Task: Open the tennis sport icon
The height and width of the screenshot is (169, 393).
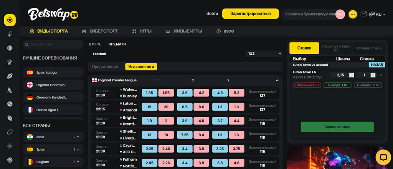Action: (10, 34)
